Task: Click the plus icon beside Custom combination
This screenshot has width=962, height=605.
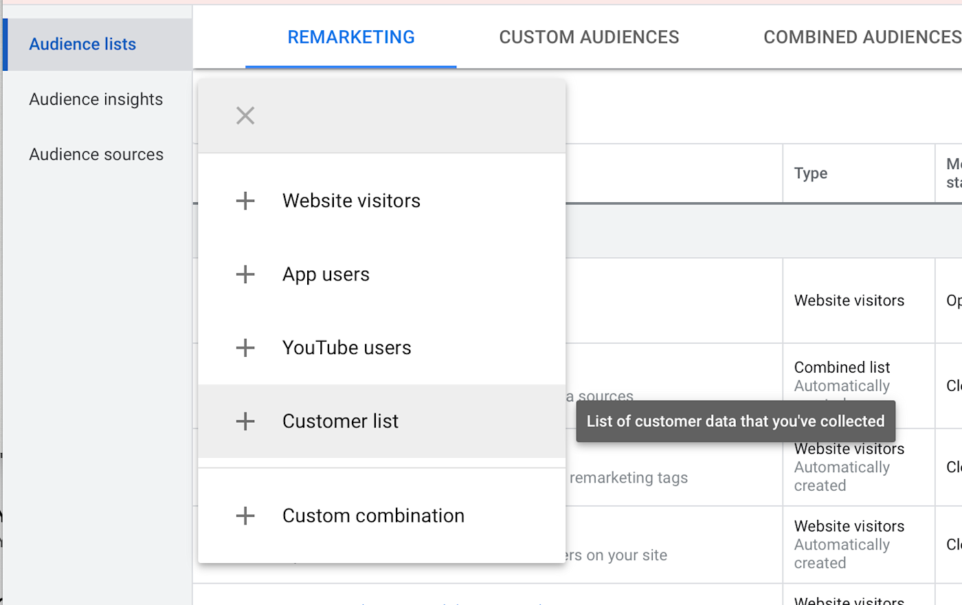Action: tap(245, 516)
